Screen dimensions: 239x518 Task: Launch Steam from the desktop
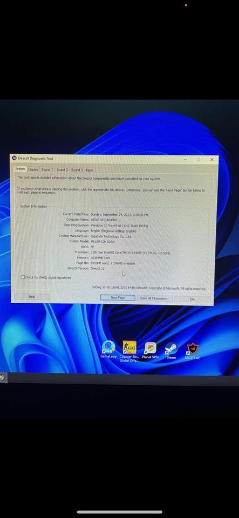(x=171, y=351)
